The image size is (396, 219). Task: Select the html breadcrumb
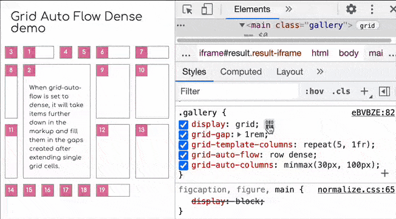click(x=319, y=53)
